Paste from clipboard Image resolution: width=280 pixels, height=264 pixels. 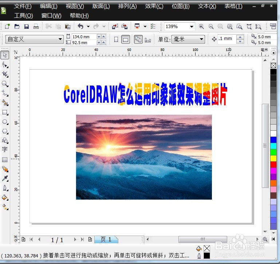click(67, 27)
